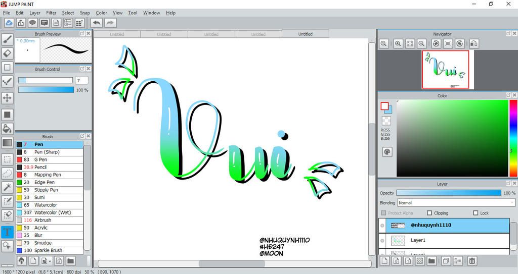
Task: Enable the Clipping checkbox
Action: click(x=429, y=213)
